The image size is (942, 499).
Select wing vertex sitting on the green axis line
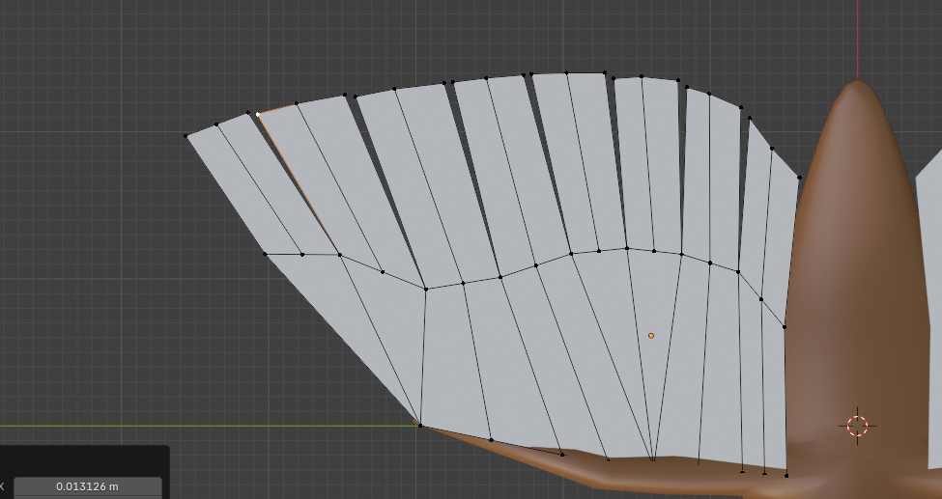[x=419, y=424]
